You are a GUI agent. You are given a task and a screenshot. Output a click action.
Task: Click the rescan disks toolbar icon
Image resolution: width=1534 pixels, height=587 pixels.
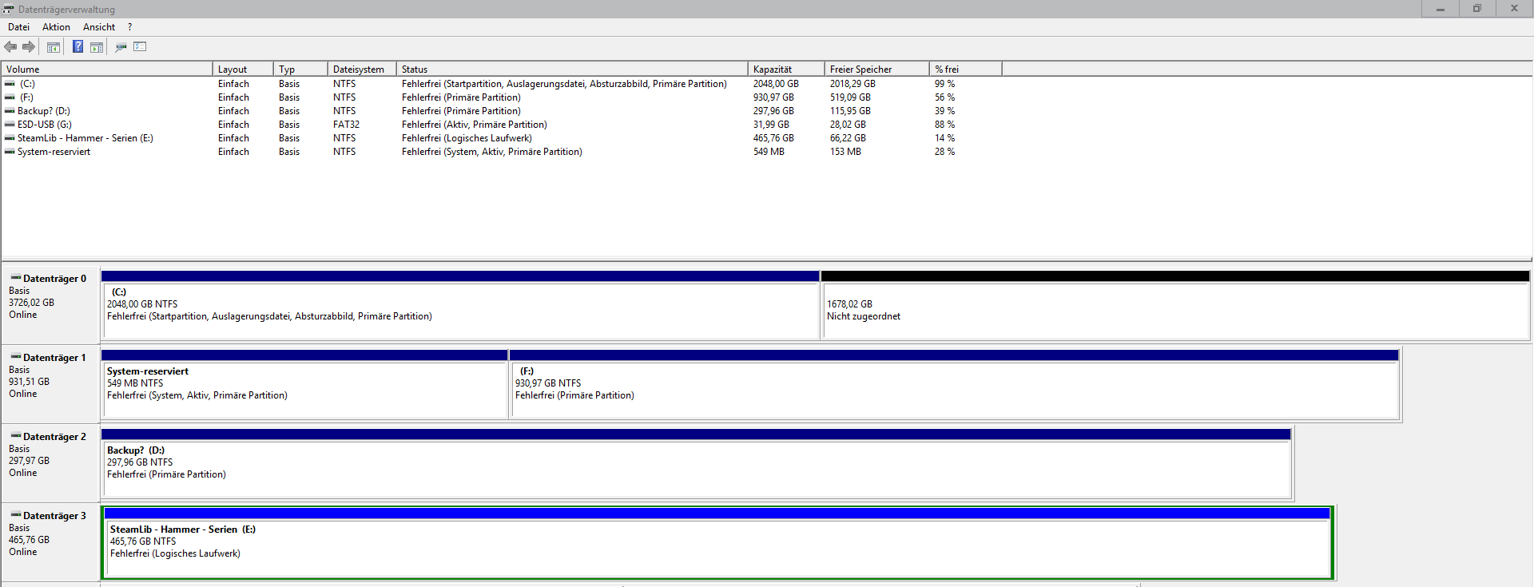121,47
